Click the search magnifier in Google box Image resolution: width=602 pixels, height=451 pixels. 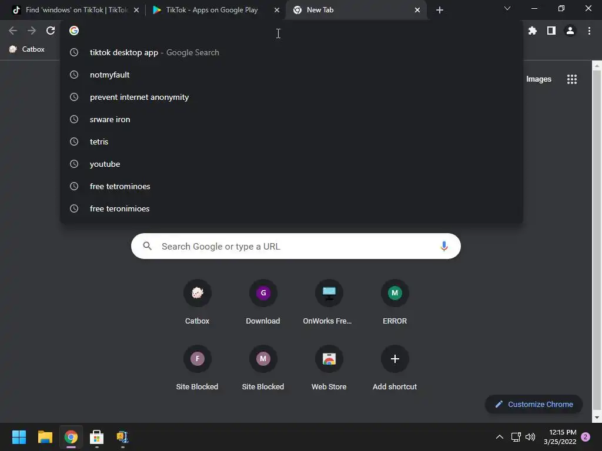point(148,246)
